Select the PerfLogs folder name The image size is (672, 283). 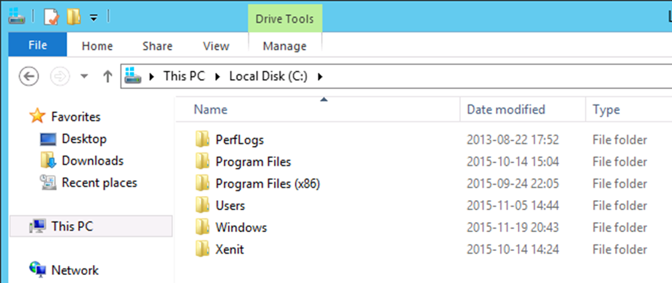[x=240, y=140]
